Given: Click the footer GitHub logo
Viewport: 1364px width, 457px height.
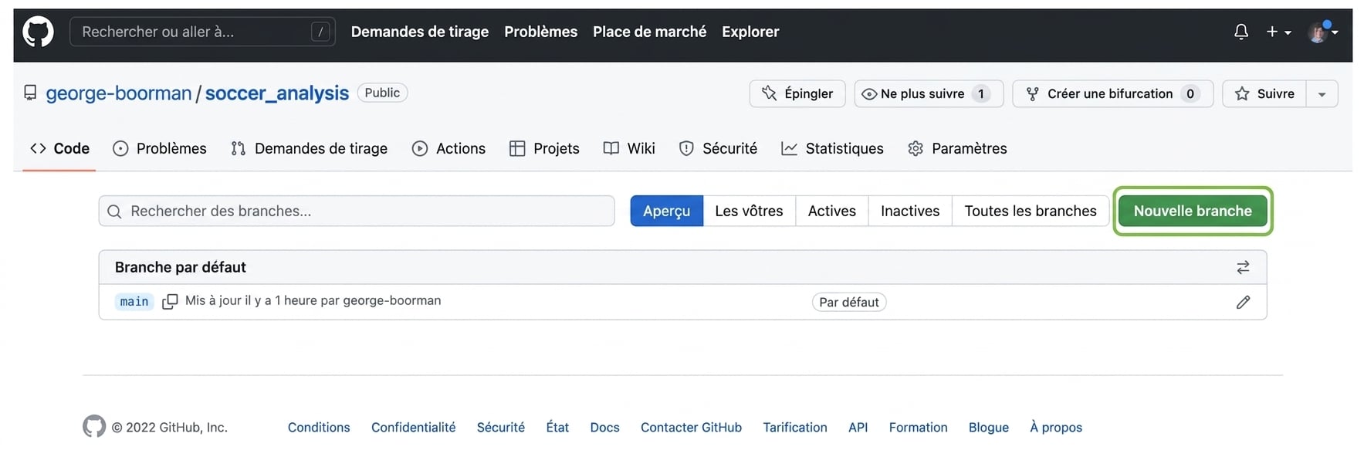Looking at the screenshot, I should [x=94, y=426].
